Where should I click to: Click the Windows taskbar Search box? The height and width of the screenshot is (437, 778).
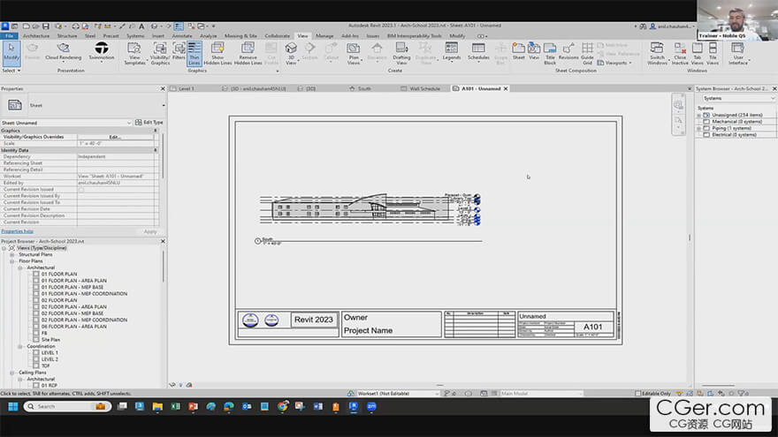(67, 406)
